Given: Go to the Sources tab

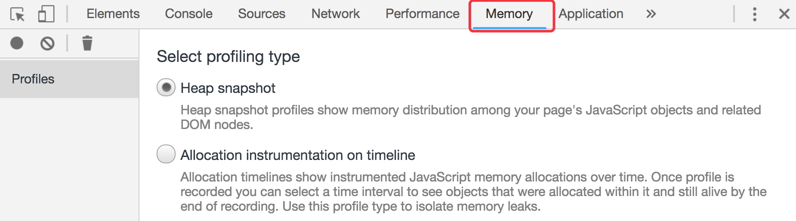Looking at the screenshot, I should (262, 14).
